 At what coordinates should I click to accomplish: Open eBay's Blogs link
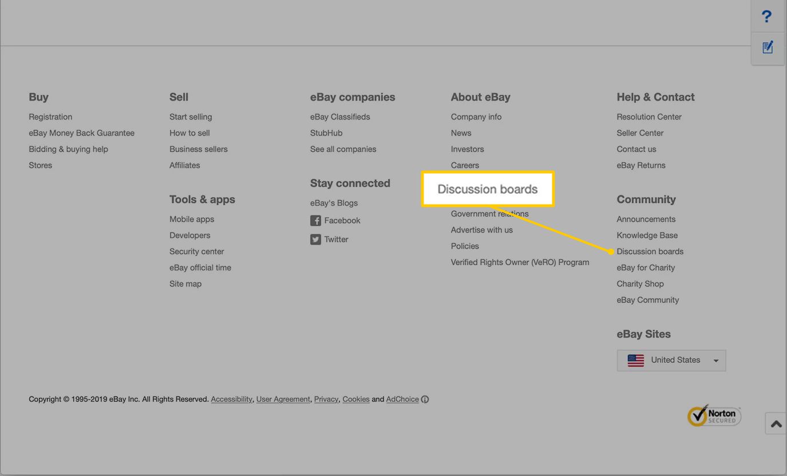click(x=334, y=203)
